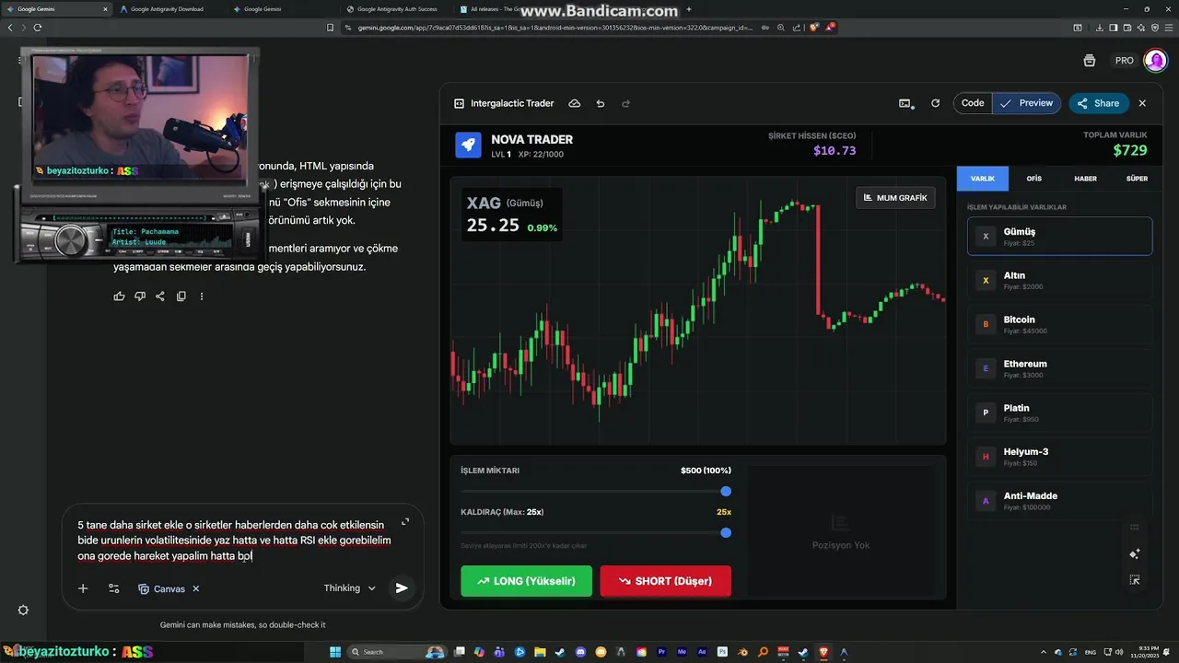Open a new browser tab
Viewport: 1179px width, 663px height.
[x=689, y=8]
